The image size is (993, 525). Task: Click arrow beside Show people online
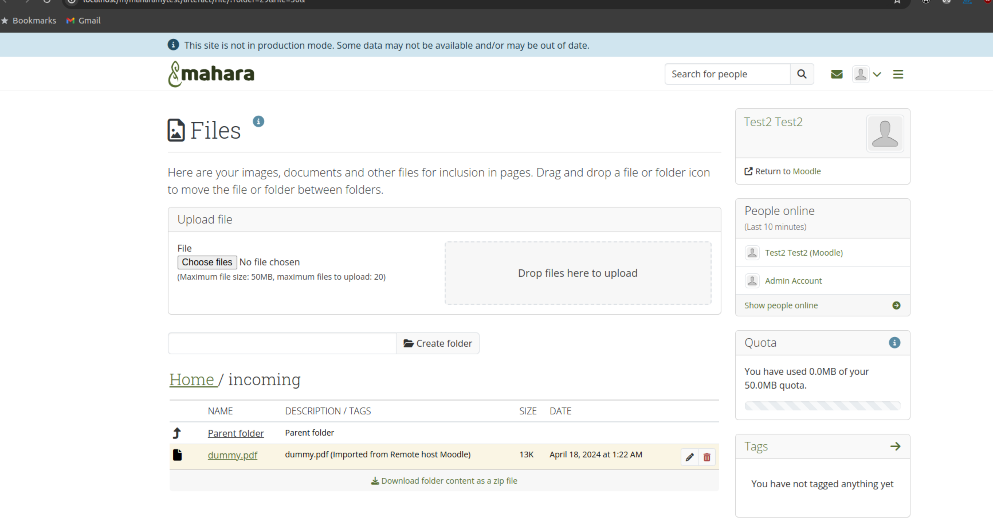pos(896,305)
